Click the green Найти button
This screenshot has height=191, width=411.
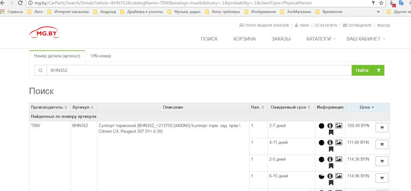(x=362, y=70)
